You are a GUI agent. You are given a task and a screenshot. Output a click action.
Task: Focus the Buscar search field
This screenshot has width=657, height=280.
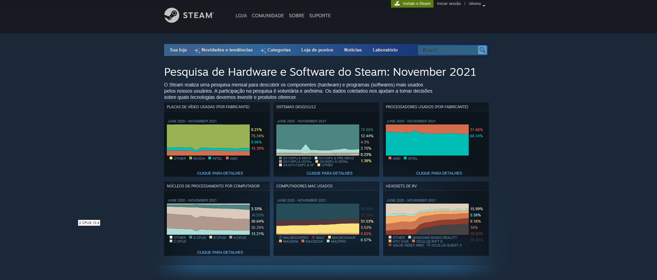[448, 50]
